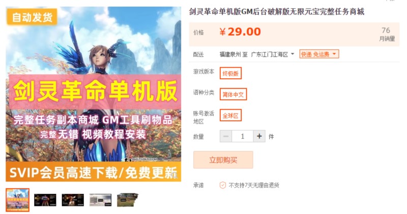
Task: Select the second product thumbnail
Action: (x=45, y=200)
